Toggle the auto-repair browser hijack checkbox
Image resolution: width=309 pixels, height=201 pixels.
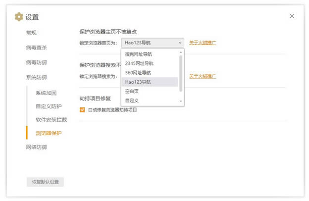pyautogui.click(x=82, y=109)
